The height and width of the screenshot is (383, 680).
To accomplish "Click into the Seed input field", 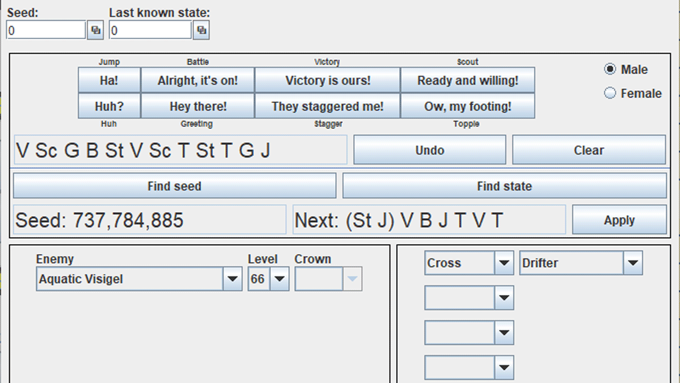I will pyautogui.click(x=46, y=30).
